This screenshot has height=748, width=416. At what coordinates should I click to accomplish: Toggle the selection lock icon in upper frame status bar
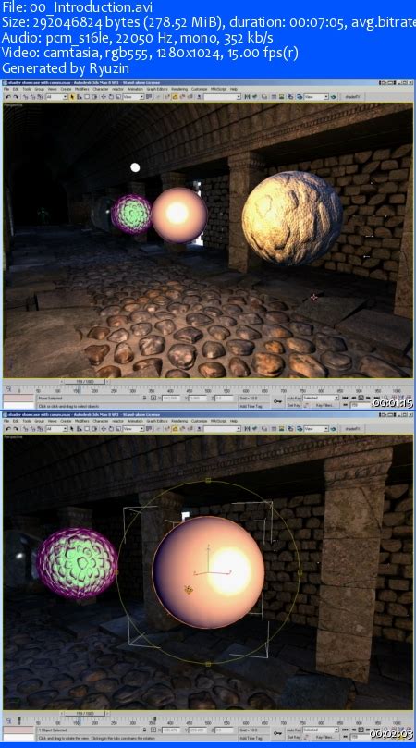tap(144, 398)
